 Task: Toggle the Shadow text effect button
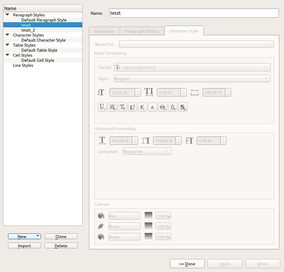point(182,107)
